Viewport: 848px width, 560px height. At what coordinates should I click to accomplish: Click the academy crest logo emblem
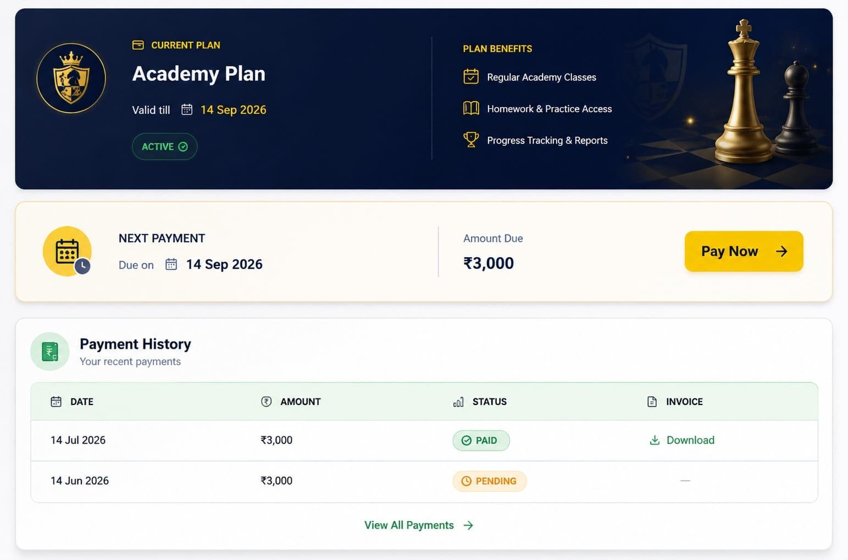[x=71, y=78]
